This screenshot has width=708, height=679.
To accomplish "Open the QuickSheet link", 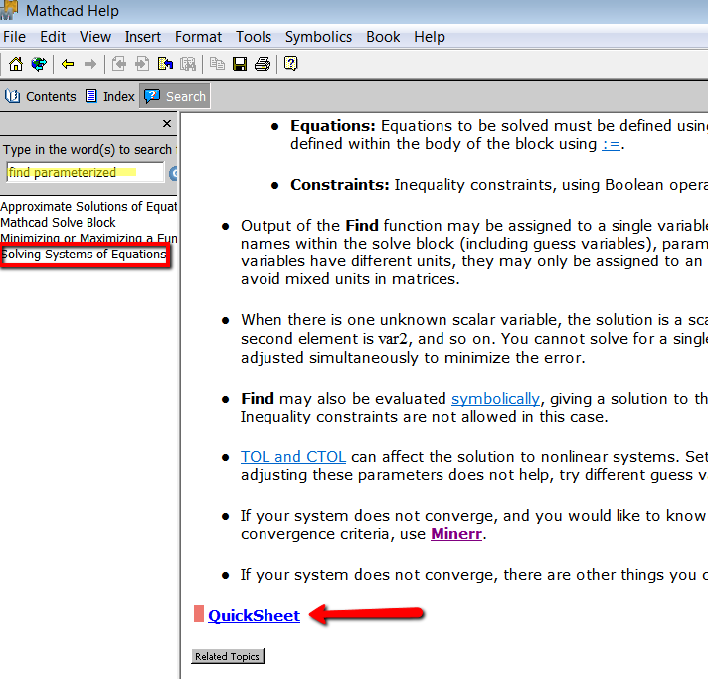I will pos(254,615).
